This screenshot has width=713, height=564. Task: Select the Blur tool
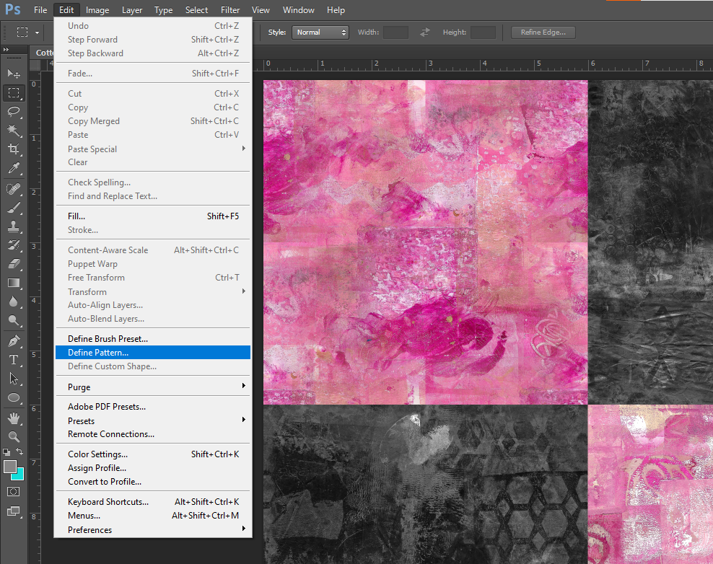point(14,301)
